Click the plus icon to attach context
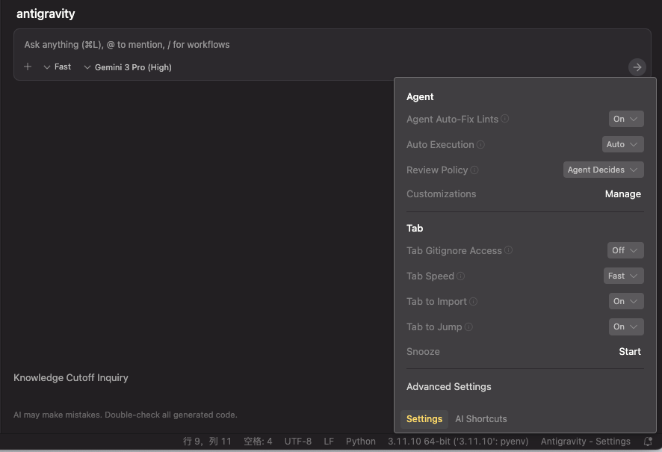662x452 pixels. (x=28, y=66)
